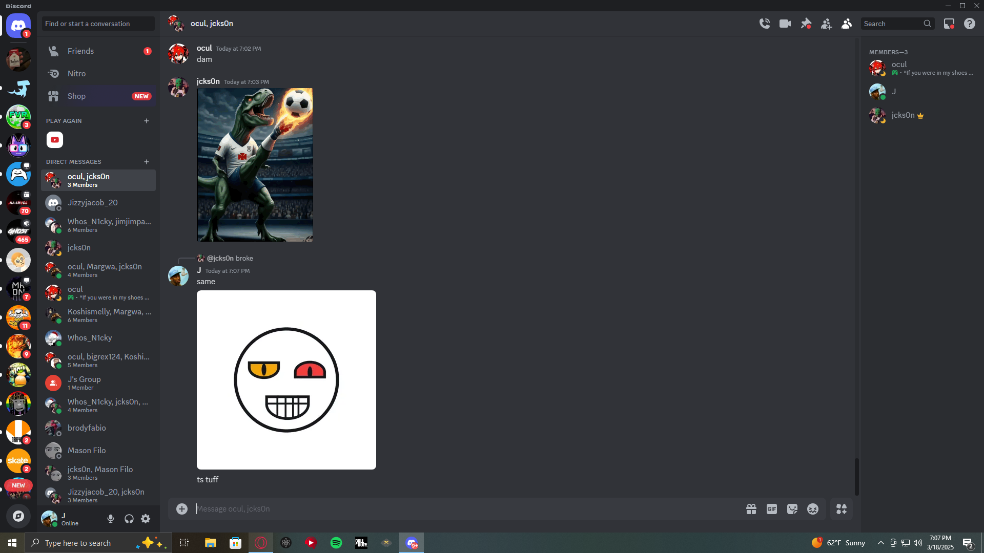The width and height of the screenshot is (984, 553).
Task: Open the sticker picker
Action: pos(792,509)
